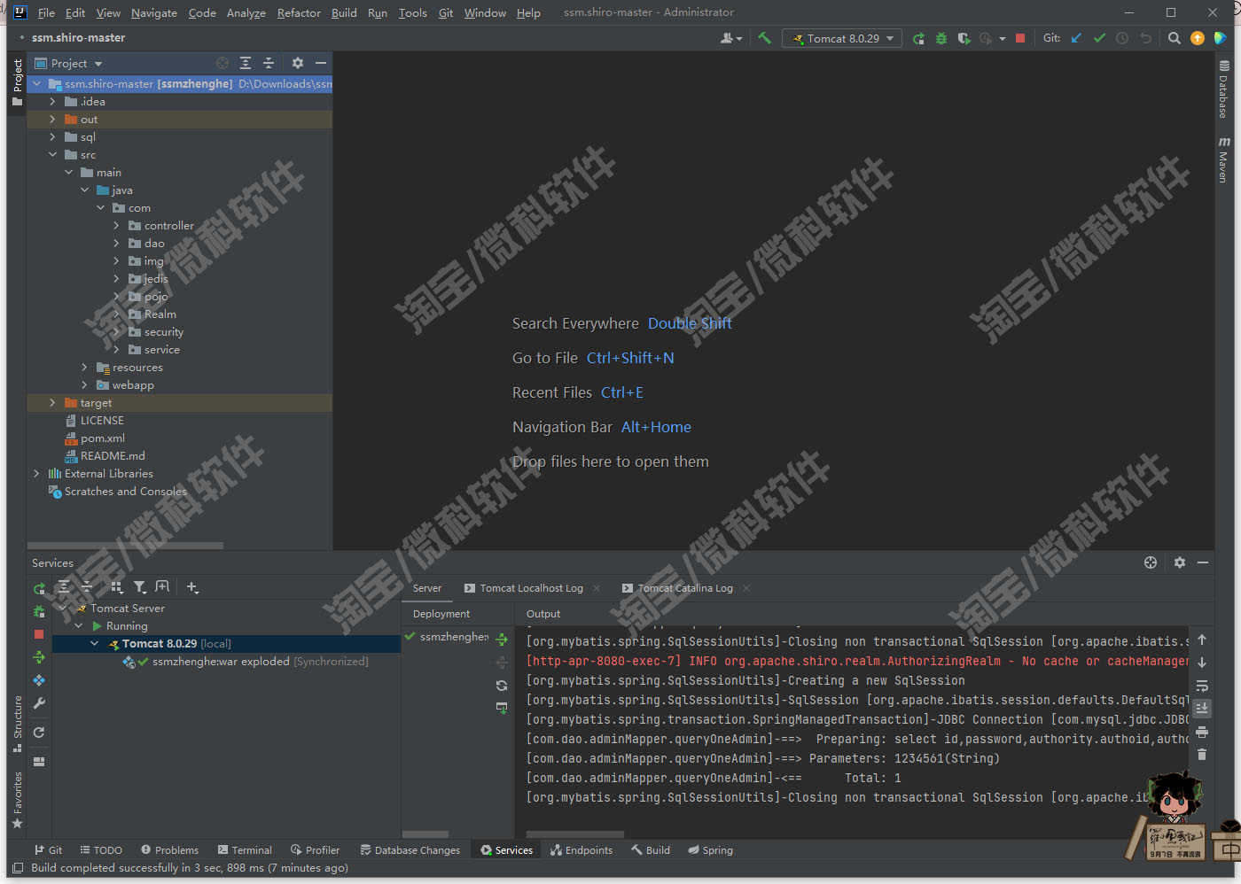Stop the running Tomcat server in toolbar

(1020, 38)
